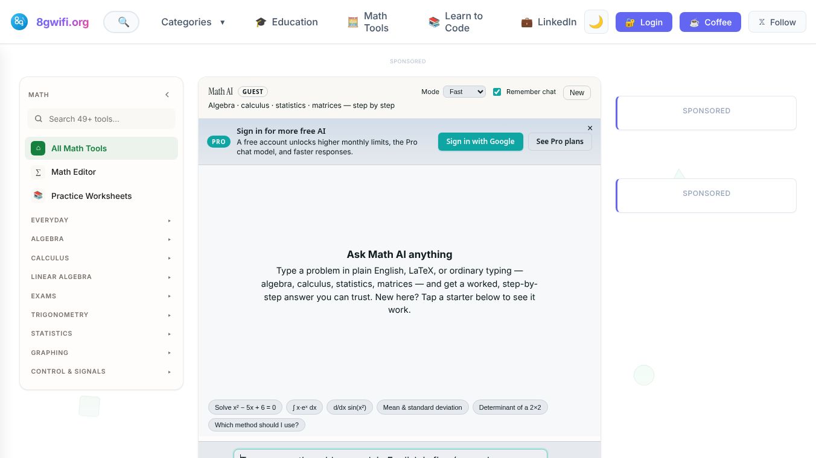Dismiss the Pro sign-in banner
Image resolution: width=816 pixels, height=458 pixels.
pos(590,128)
